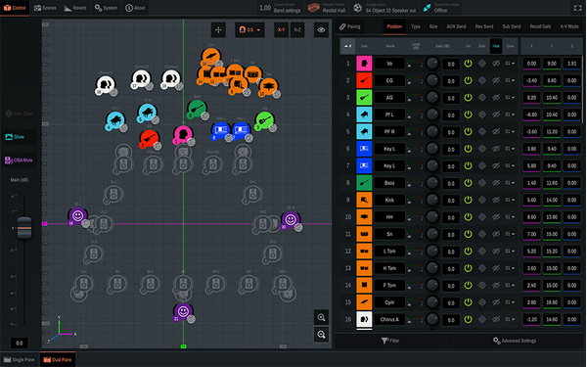Click the pink Vo icon in row 1
This screenshot has height=367, width=587.
[x=364, y=64]
